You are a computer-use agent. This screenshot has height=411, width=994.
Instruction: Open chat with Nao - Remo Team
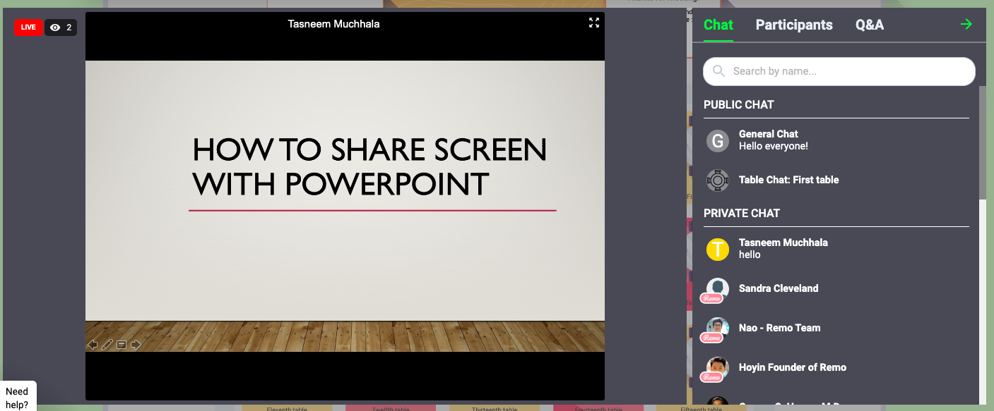[836, 328]
